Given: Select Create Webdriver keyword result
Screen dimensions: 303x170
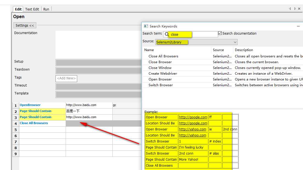Looking at the screenshot, I should point(163,74).
